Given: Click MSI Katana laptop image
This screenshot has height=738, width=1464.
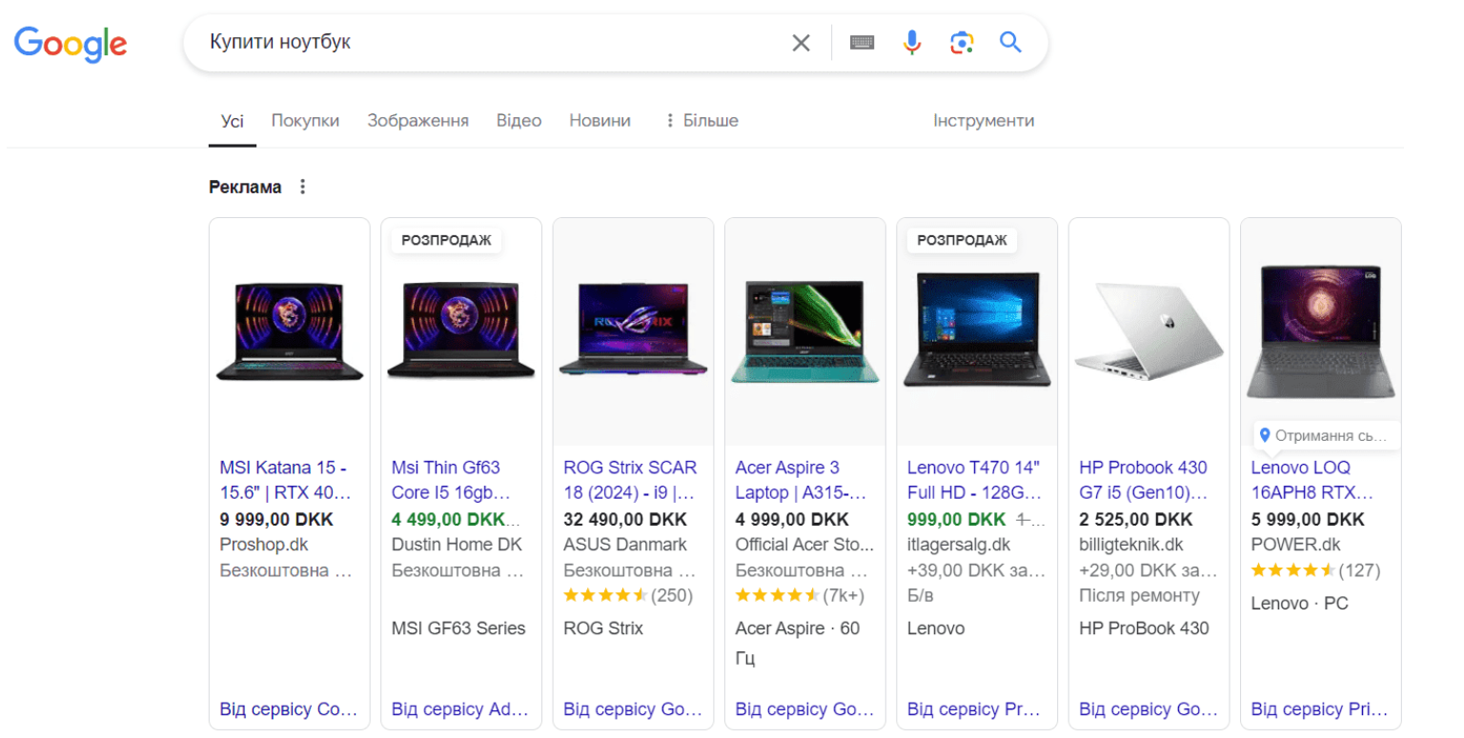Looking at the screenshot, I should pyautogui.click(x=290, y=331).
